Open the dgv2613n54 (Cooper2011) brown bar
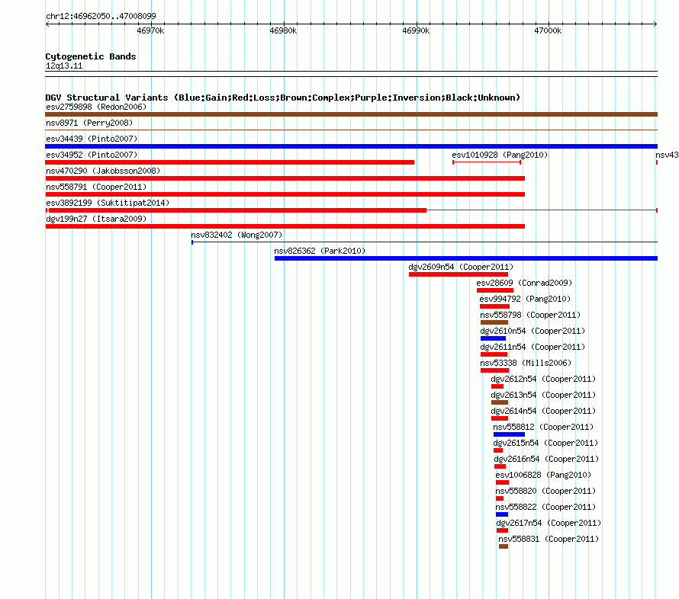The height and width of the screenshot is (599, 679). point(499,402)
